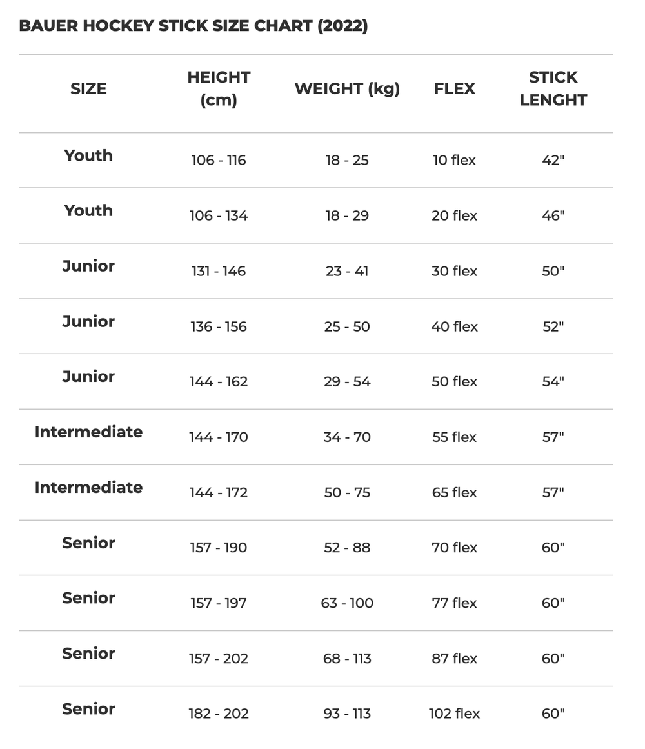Click the chart title "Bauer Hockey Stick Size Chart"
This screenshot has height=749, width=645.
pyautogui.click(x=193, y=26)
